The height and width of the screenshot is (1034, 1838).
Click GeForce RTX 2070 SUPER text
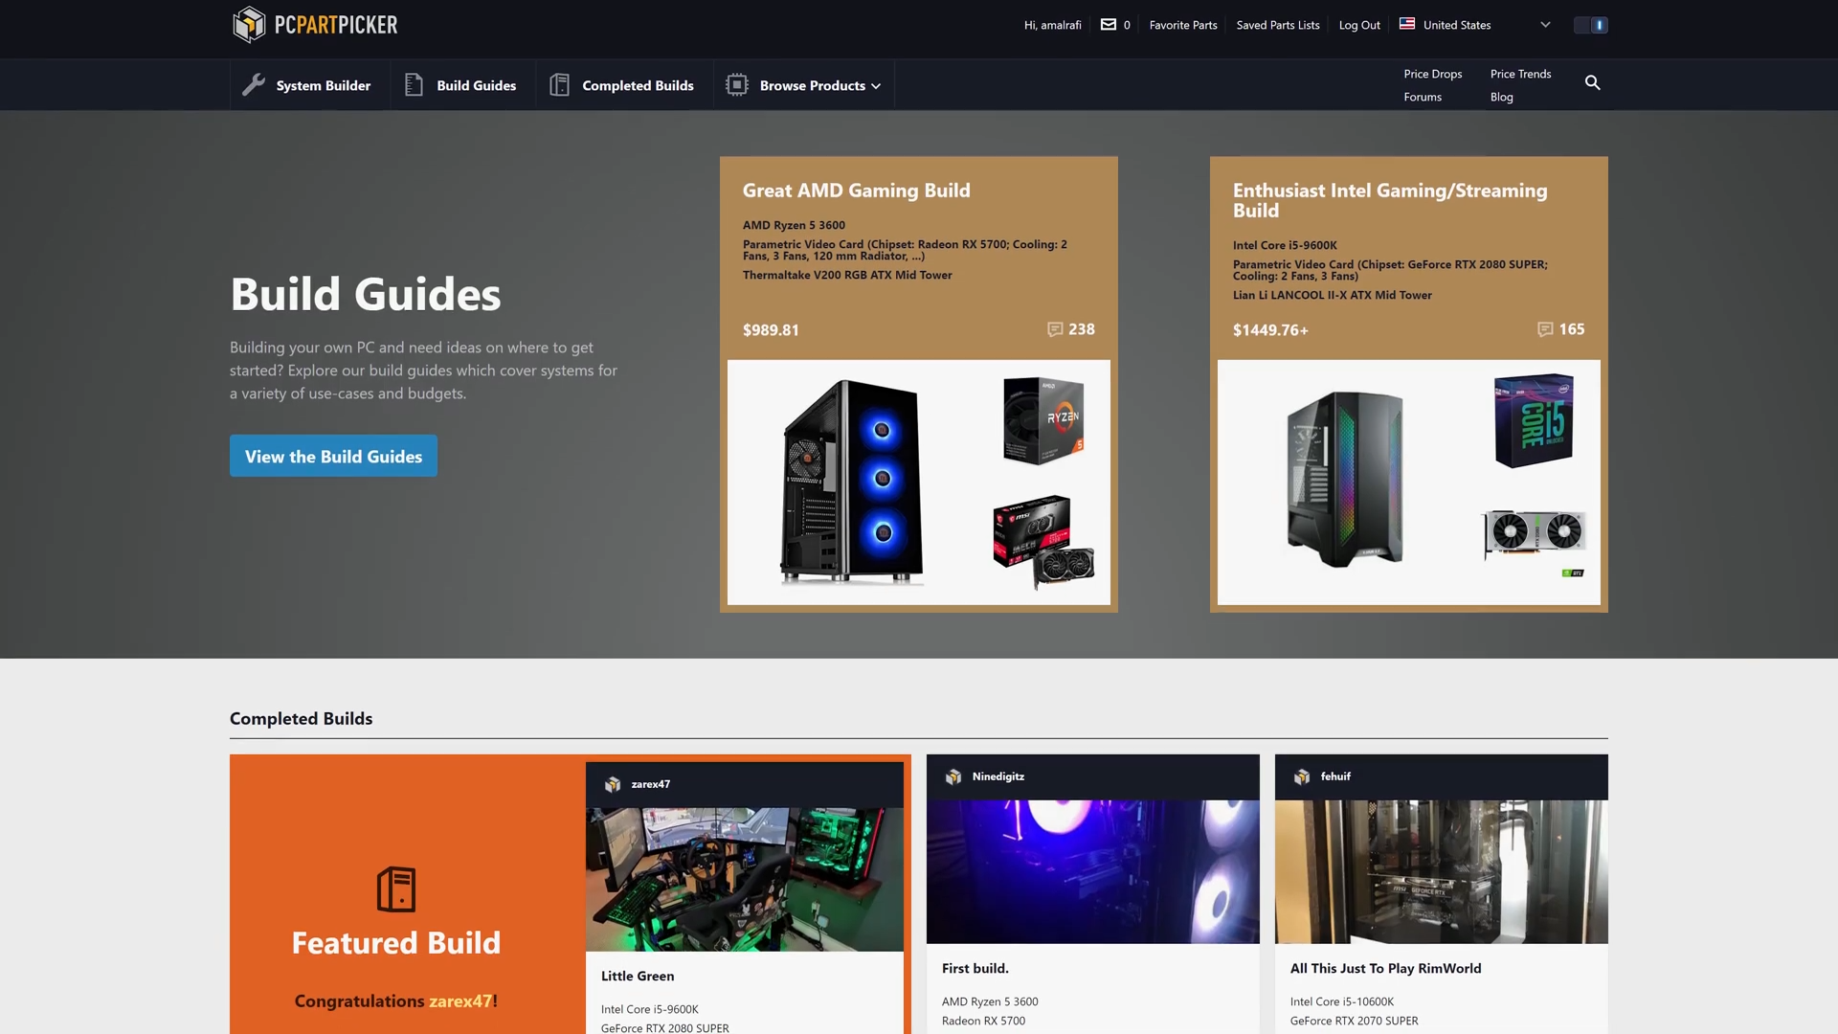tap(1354, 1022)
